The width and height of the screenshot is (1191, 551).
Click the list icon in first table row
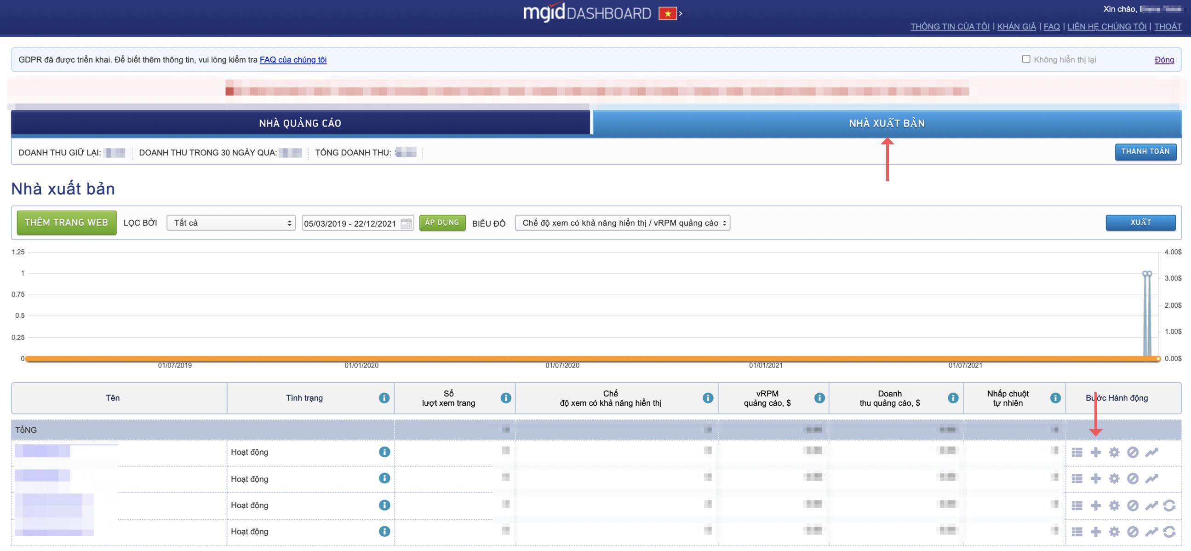(1077, 452)
